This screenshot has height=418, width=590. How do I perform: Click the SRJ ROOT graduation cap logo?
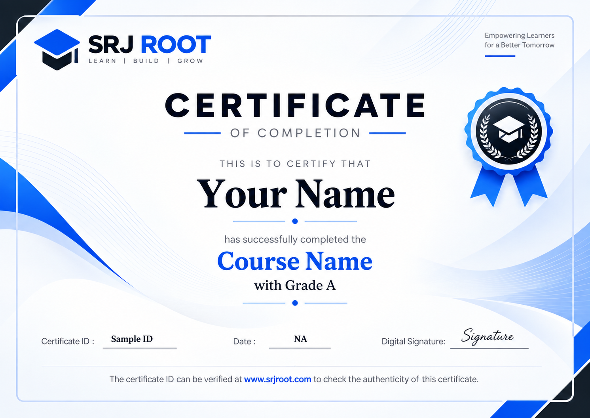57,50
